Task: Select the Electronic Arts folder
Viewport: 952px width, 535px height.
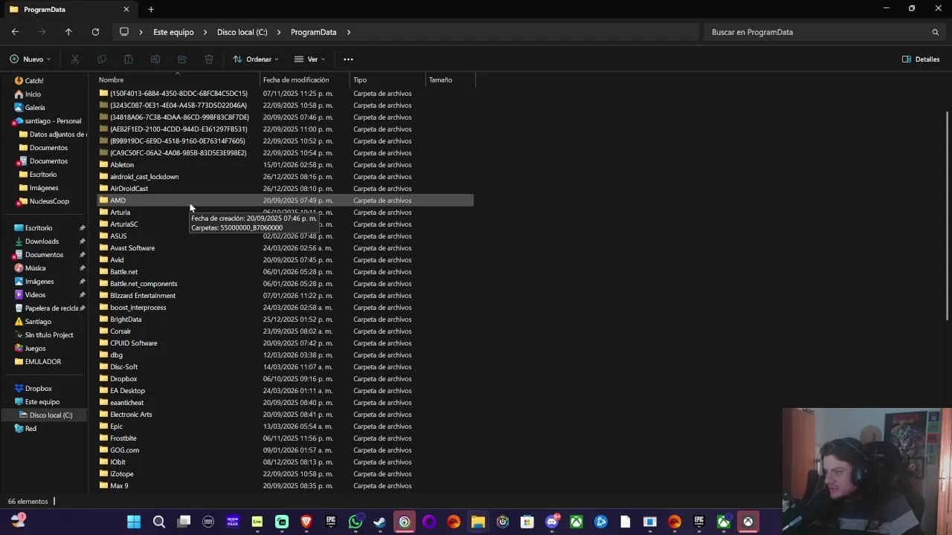Action: (x=286, y=415)
